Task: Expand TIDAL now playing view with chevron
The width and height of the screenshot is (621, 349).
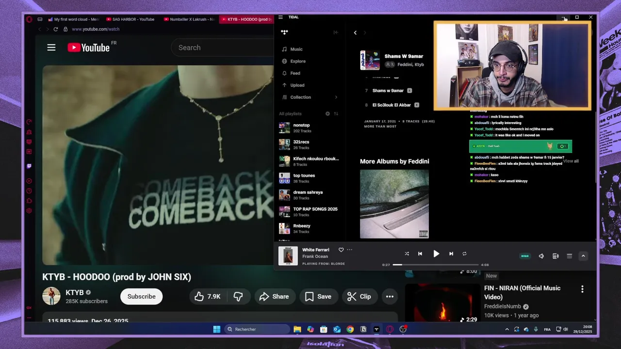Action: (583, 256)
